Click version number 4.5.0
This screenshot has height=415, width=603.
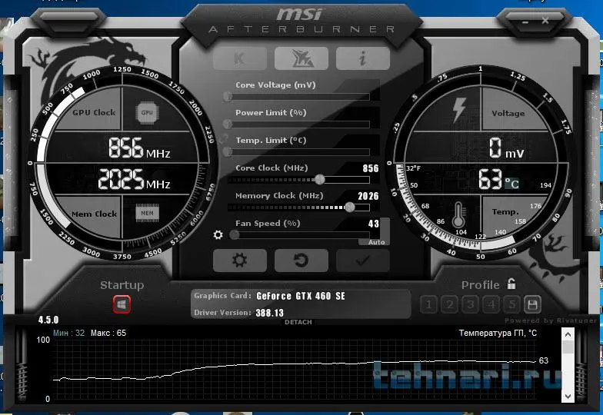point(48,320)
